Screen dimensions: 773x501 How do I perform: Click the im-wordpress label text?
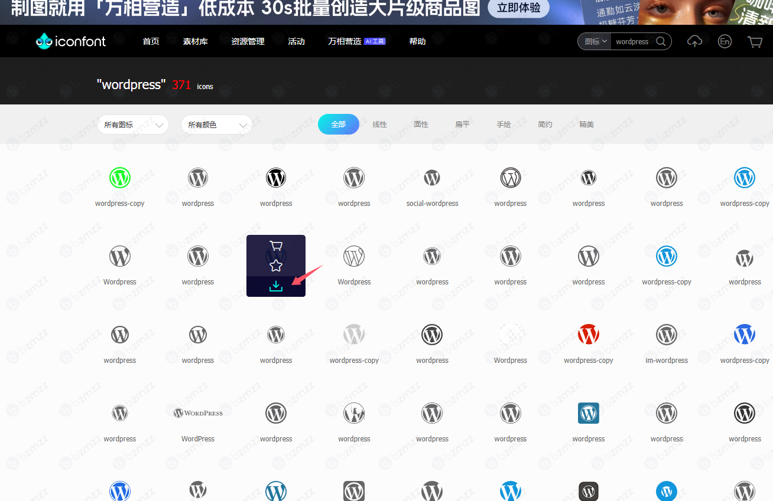point(667,361)
